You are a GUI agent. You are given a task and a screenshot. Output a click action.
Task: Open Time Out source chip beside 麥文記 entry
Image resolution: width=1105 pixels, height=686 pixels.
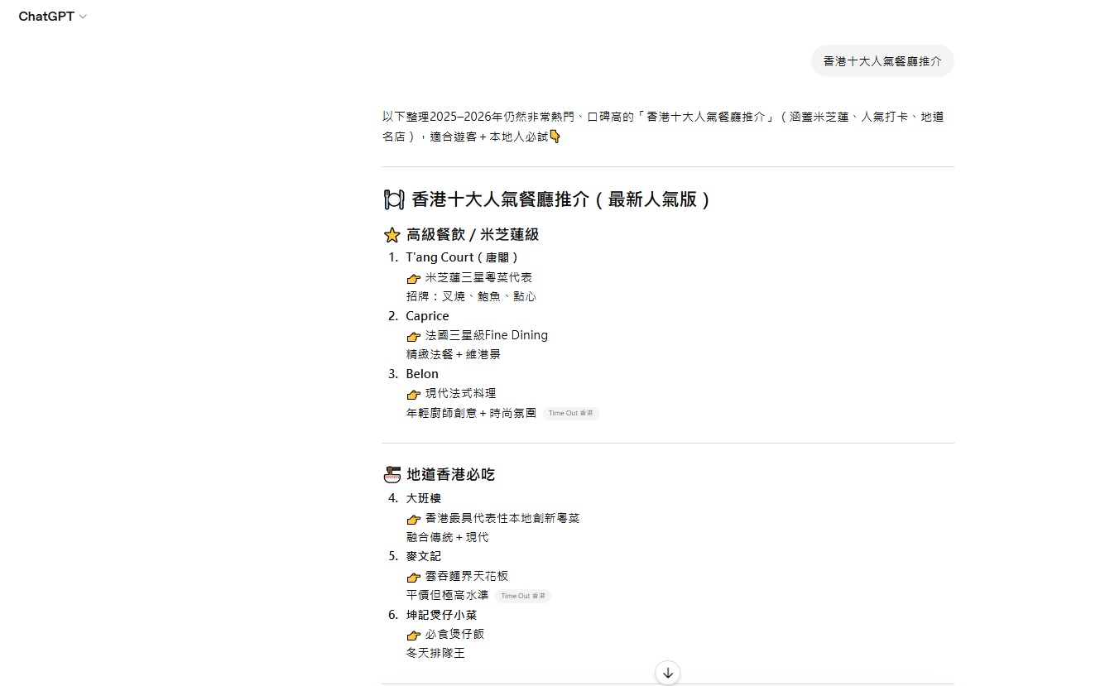coord(523,596)
